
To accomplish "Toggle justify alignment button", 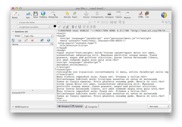I will 94,27.
